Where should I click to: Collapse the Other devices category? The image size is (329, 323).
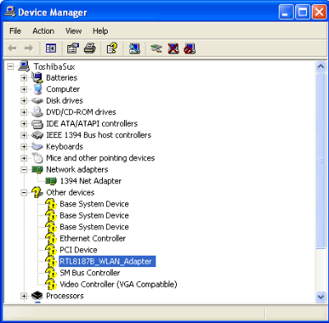24,193
